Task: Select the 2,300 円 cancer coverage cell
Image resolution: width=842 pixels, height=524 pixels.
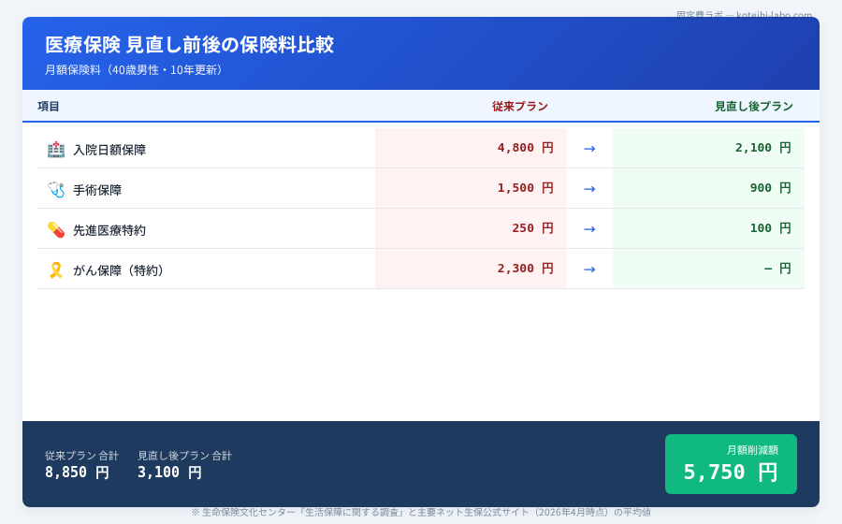Action: point(525,269)
